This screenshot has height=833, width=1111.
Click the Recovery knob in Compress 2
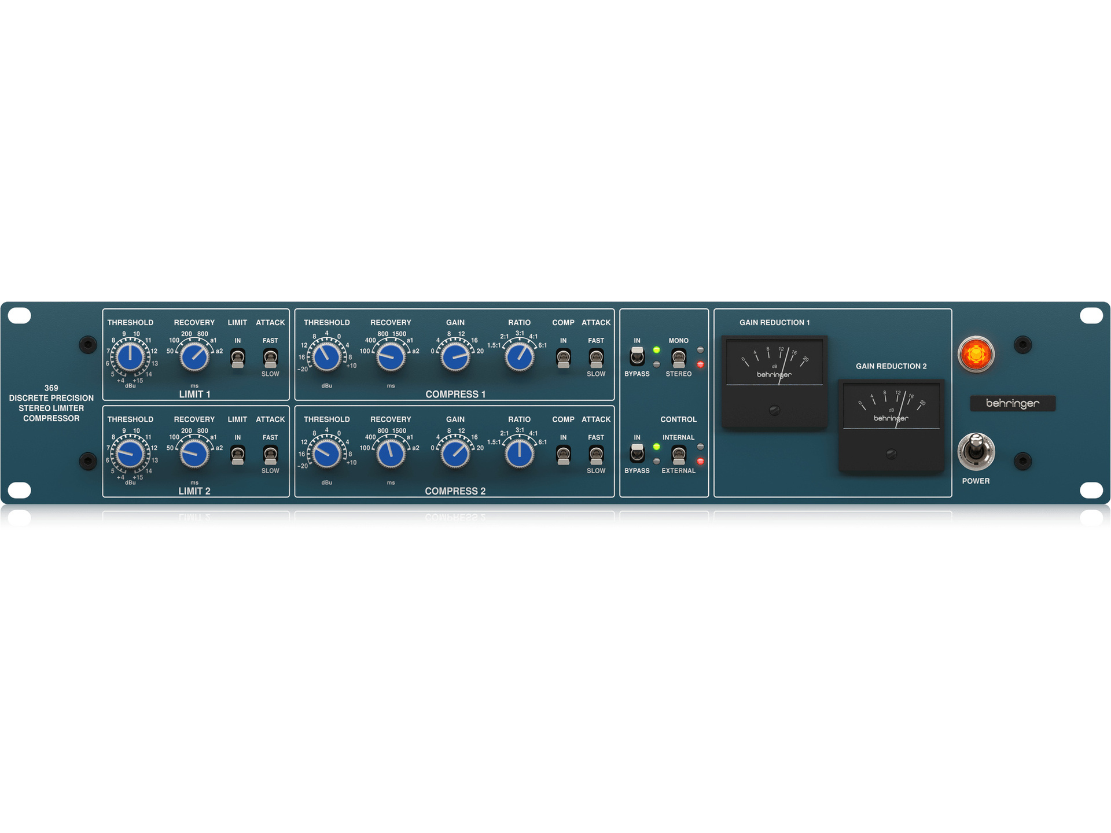point(391,454)
